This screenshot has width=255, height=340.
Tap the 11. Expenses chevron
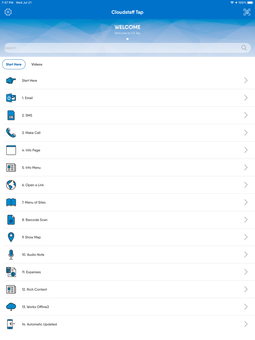[246, 272]
